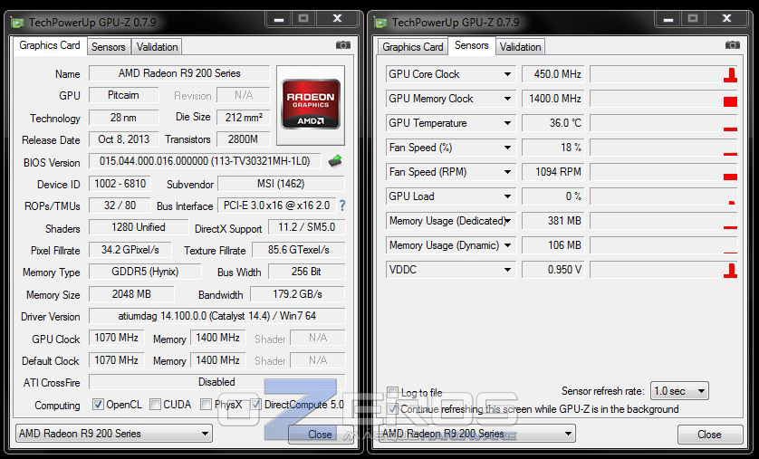Click camera screenshot icon in Sensors window
Viewport: 759px width, 459px height.
click(732, 45)
